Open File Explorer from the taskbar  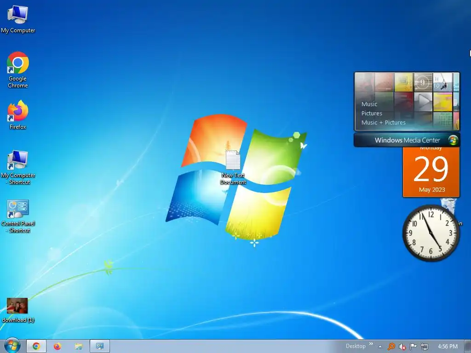point(78,347)
